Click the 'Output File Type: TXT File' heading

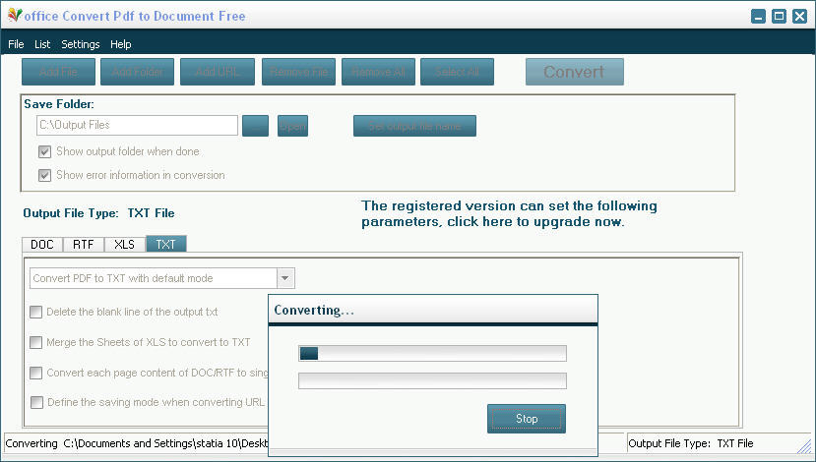(x=98, y=213)
